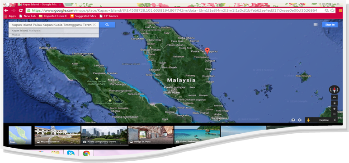Switch to Map view thumbnail
349x163 pixels.
[x=20, y=135]
